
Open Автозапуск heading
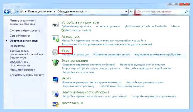tap(71, 36)
